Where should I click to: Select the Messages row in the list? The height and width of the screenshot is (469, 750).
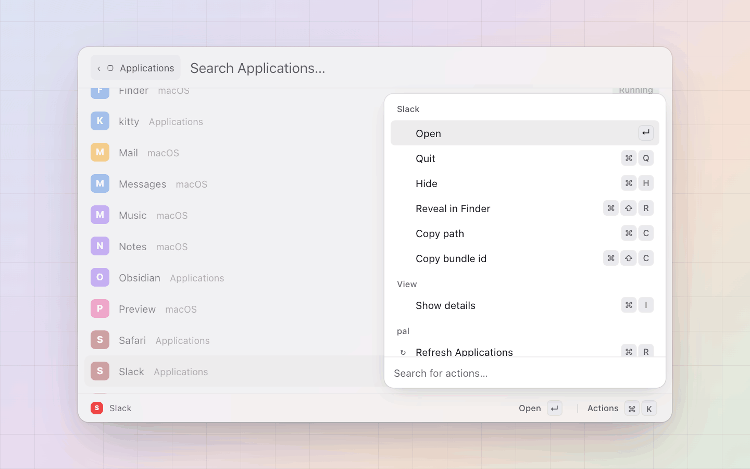point(234,183)
